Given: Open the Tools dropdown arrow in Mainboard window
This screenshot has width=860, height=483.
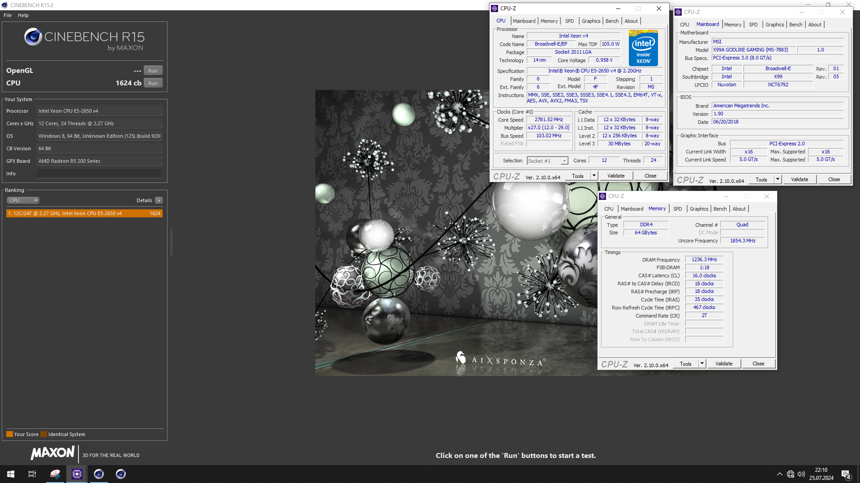Looking at the screenshot, I should click(x=778, y=179).
